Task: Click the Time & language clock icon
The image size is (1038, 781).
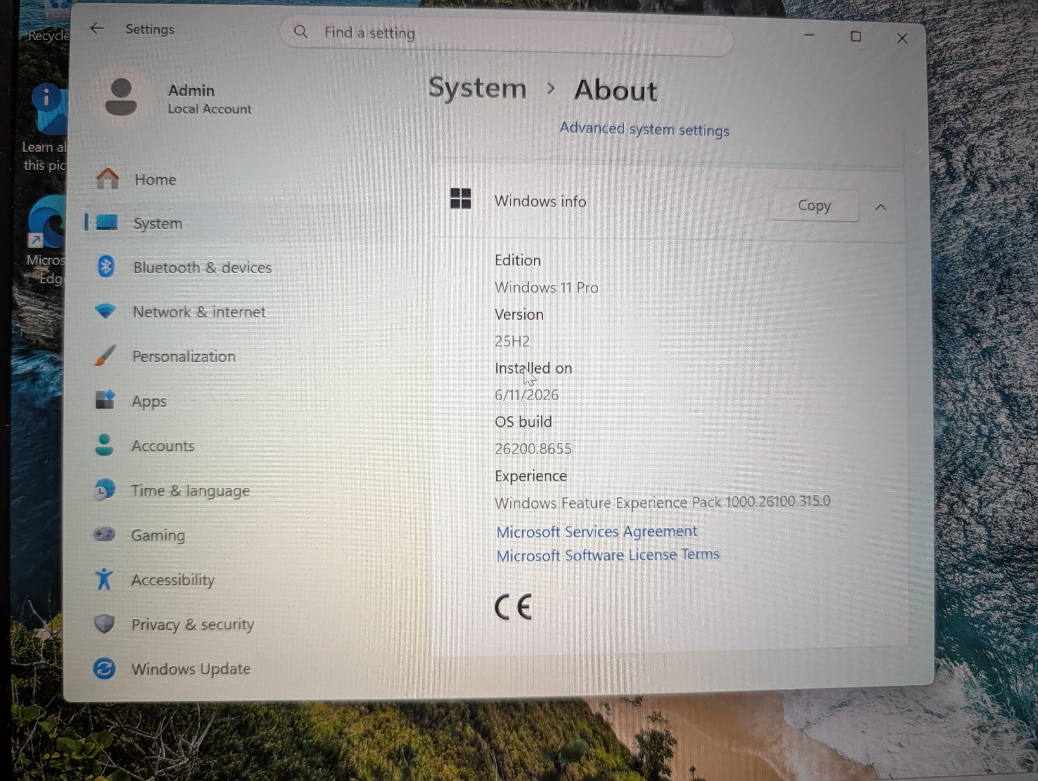Action: click(x=104, y=490)
